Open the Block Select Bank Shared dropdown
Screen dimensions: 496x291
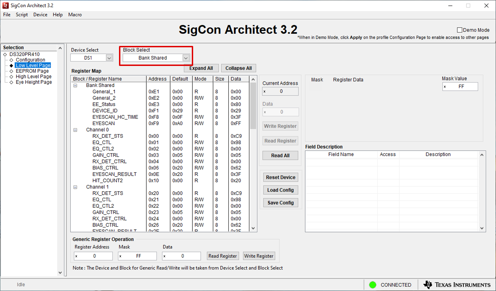tap(186, 58)
